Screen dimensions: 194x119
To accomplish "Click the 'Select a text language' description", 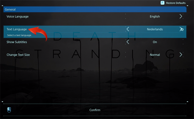I will click(19, 35).
